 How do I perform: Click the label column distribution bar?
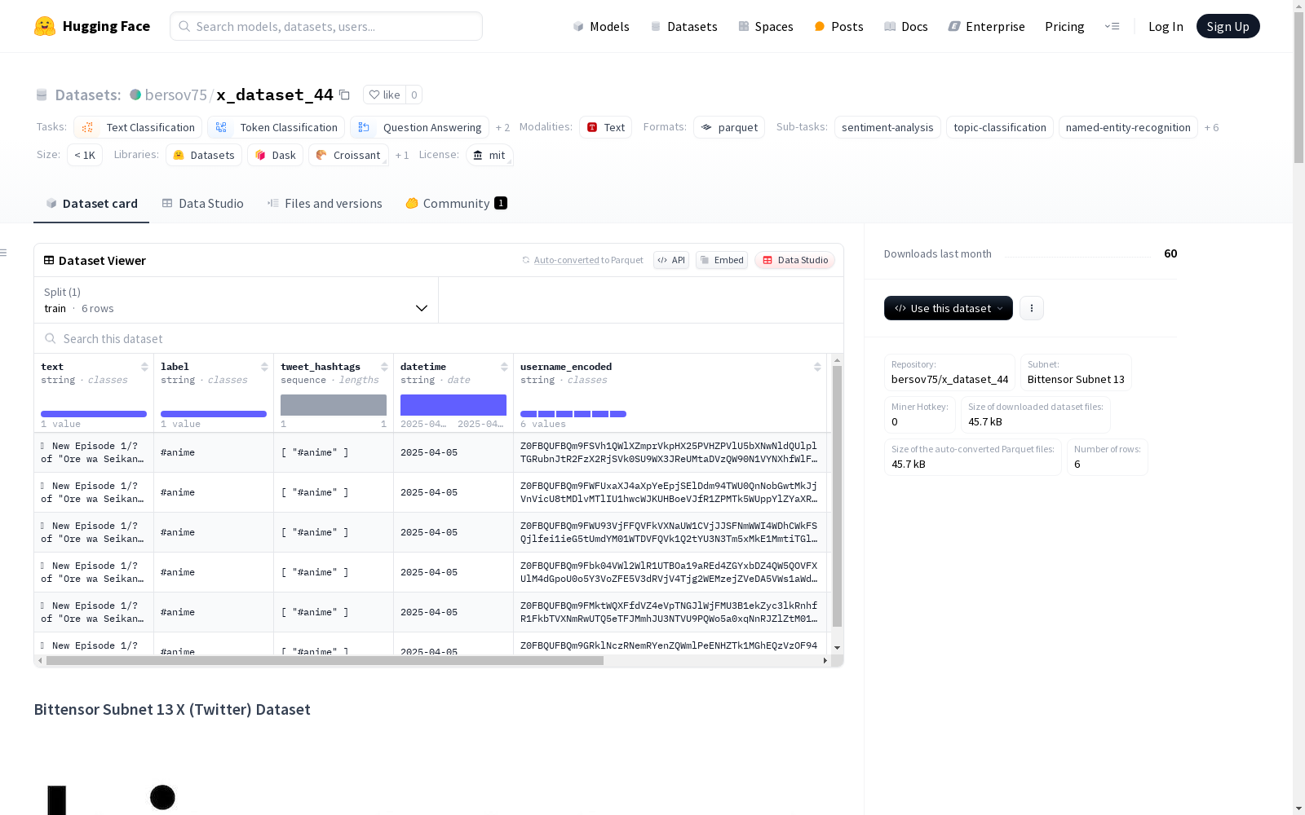(214, 414)
